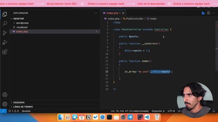Click index.php in the breadcrumb
This screenshot has height=122, width=218.
pos(113,19)
